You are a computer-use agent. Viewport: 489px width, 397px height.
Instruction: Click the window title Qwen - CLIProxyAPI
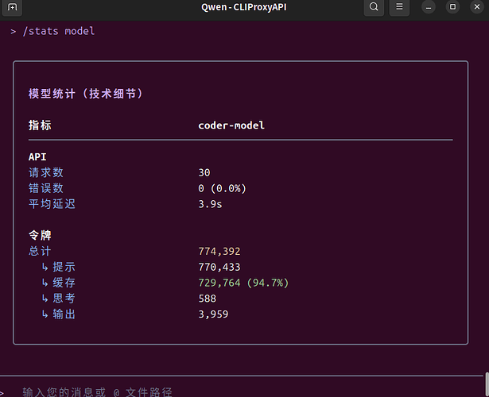tap(244, 7)
